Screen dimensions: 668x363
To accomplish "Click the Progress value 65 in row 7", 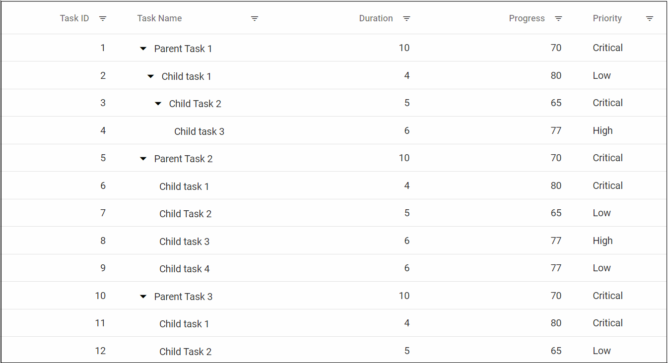I will tap(556, 213).
